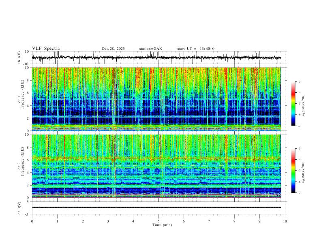321x248 pixels.
Task: Click the 9 minute tick on time axis
Action: click(x=259, y=221)
